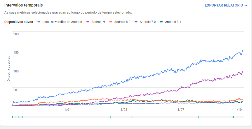Click the event marker right of 1/07
The height and width of the screenshot is (129, 252).
[198, 117]
